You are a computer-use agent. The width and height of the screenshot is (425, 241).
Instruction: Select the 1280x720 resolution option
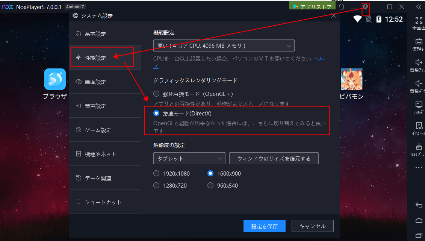(156, 185)
